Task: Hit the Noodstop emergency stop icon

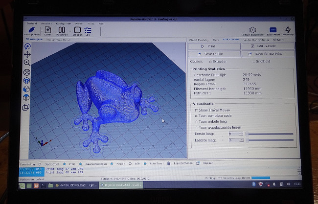Action: (288, 30)
